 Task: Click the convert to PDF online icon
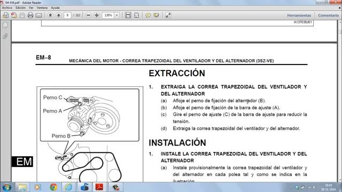[x=6, y=15]
